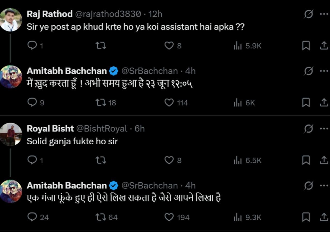Viewport: 330px width, 232px height.
Task: Open Royal Bisht's profile picture
Action: click(x=11, y=134)
